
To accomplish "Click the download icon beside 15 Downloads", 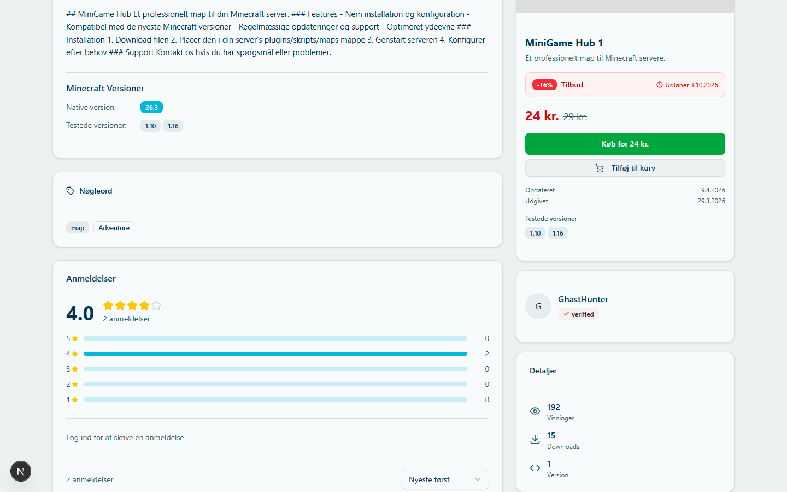I will 535,440.
